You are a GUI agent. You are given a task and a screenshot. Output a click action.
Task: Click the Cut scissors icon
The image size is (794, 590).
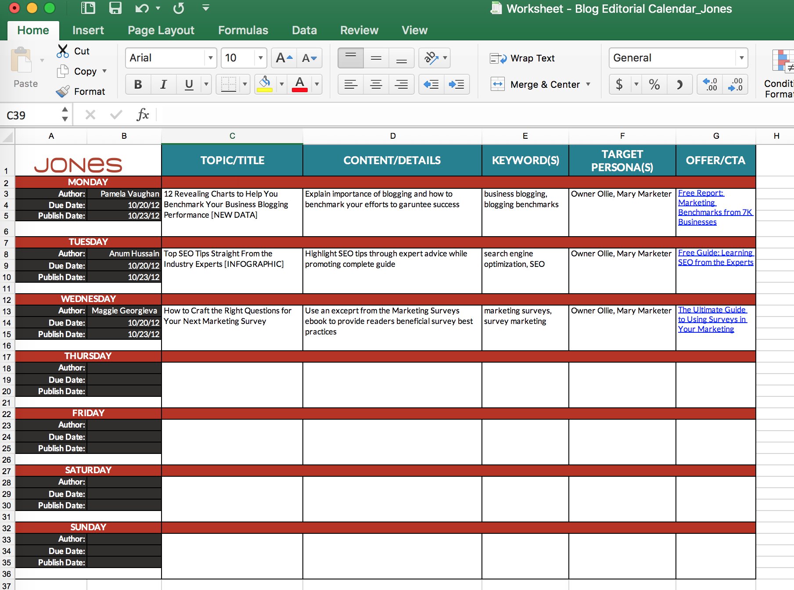tap(63, 51)
